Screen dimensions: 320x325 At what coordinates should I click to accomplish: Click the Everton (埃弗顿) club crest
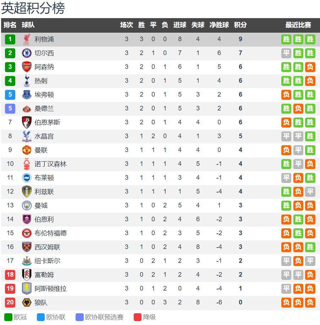pyautogui.click(x=27, y=94)
